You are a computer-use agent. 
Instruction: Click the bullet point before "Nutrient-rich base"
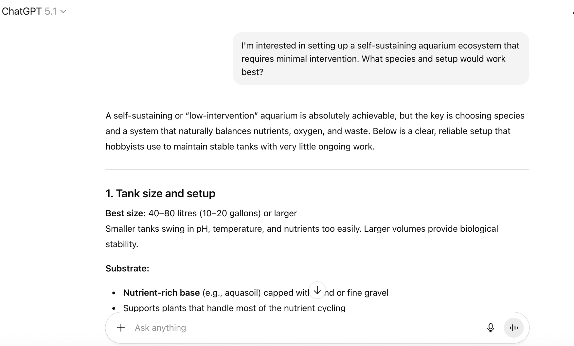pos(114,293)
